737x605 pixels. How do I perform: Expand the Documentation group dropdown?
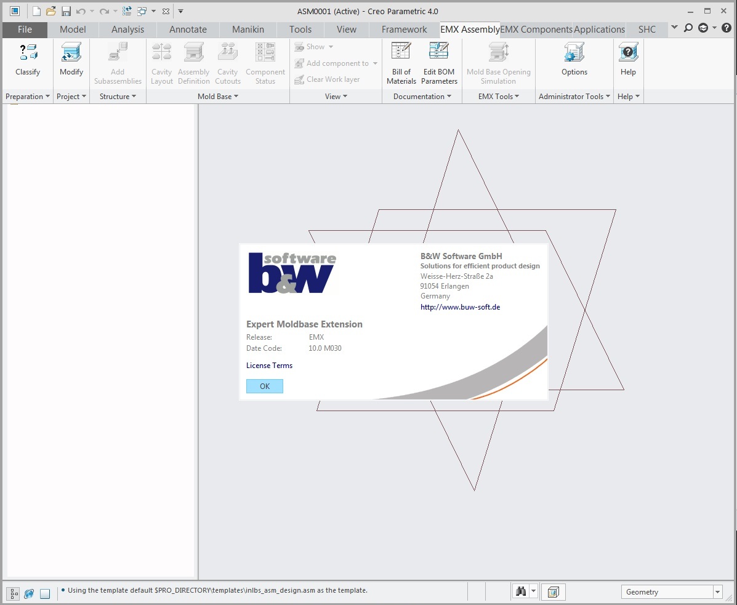tap(422, 96)
